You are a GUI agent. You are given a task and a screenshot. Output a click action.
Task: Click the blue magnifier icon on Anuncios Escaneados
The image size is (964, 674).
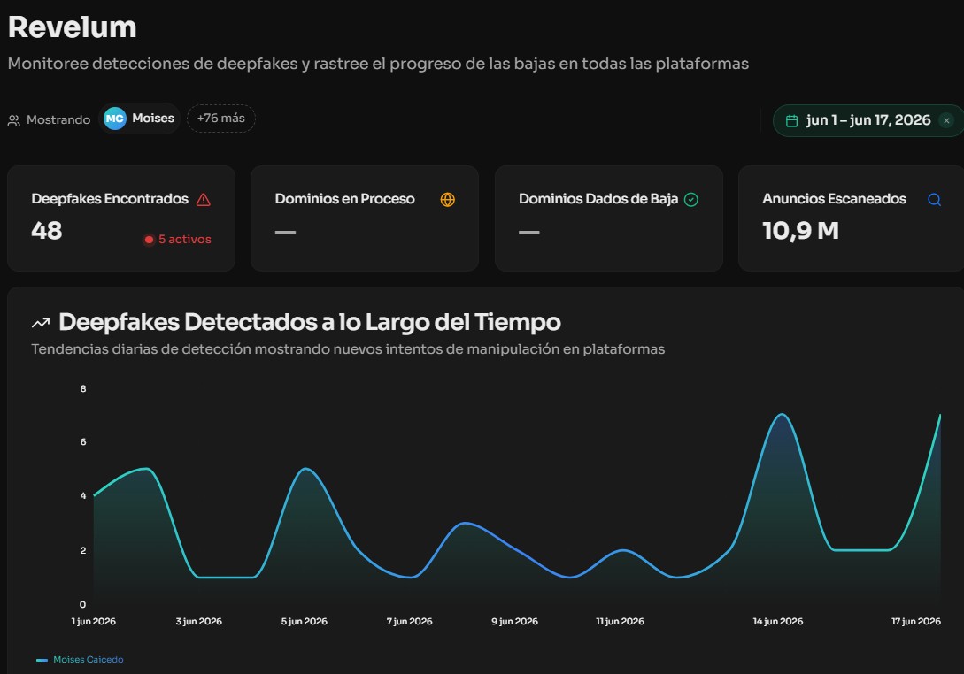(x=935, y=200)
